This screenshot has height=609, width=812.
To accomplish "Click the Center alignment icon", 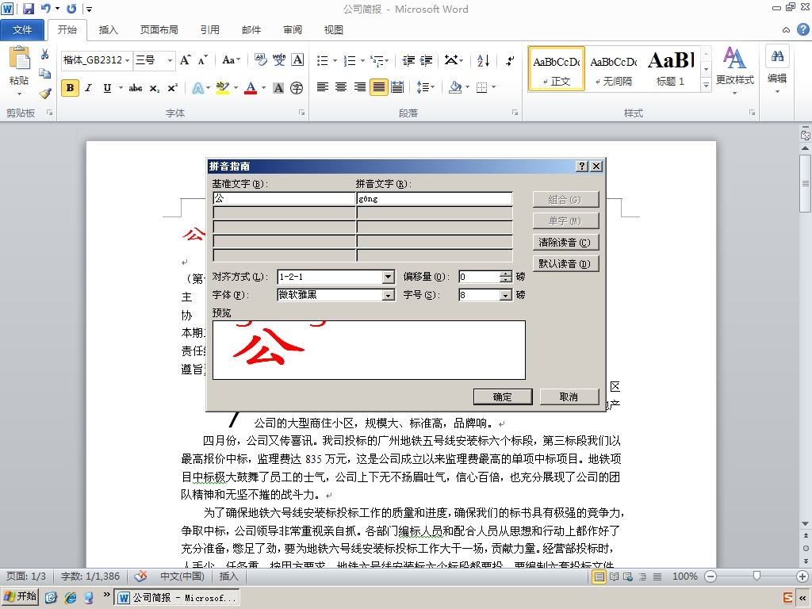I will [x=341, y=87].
